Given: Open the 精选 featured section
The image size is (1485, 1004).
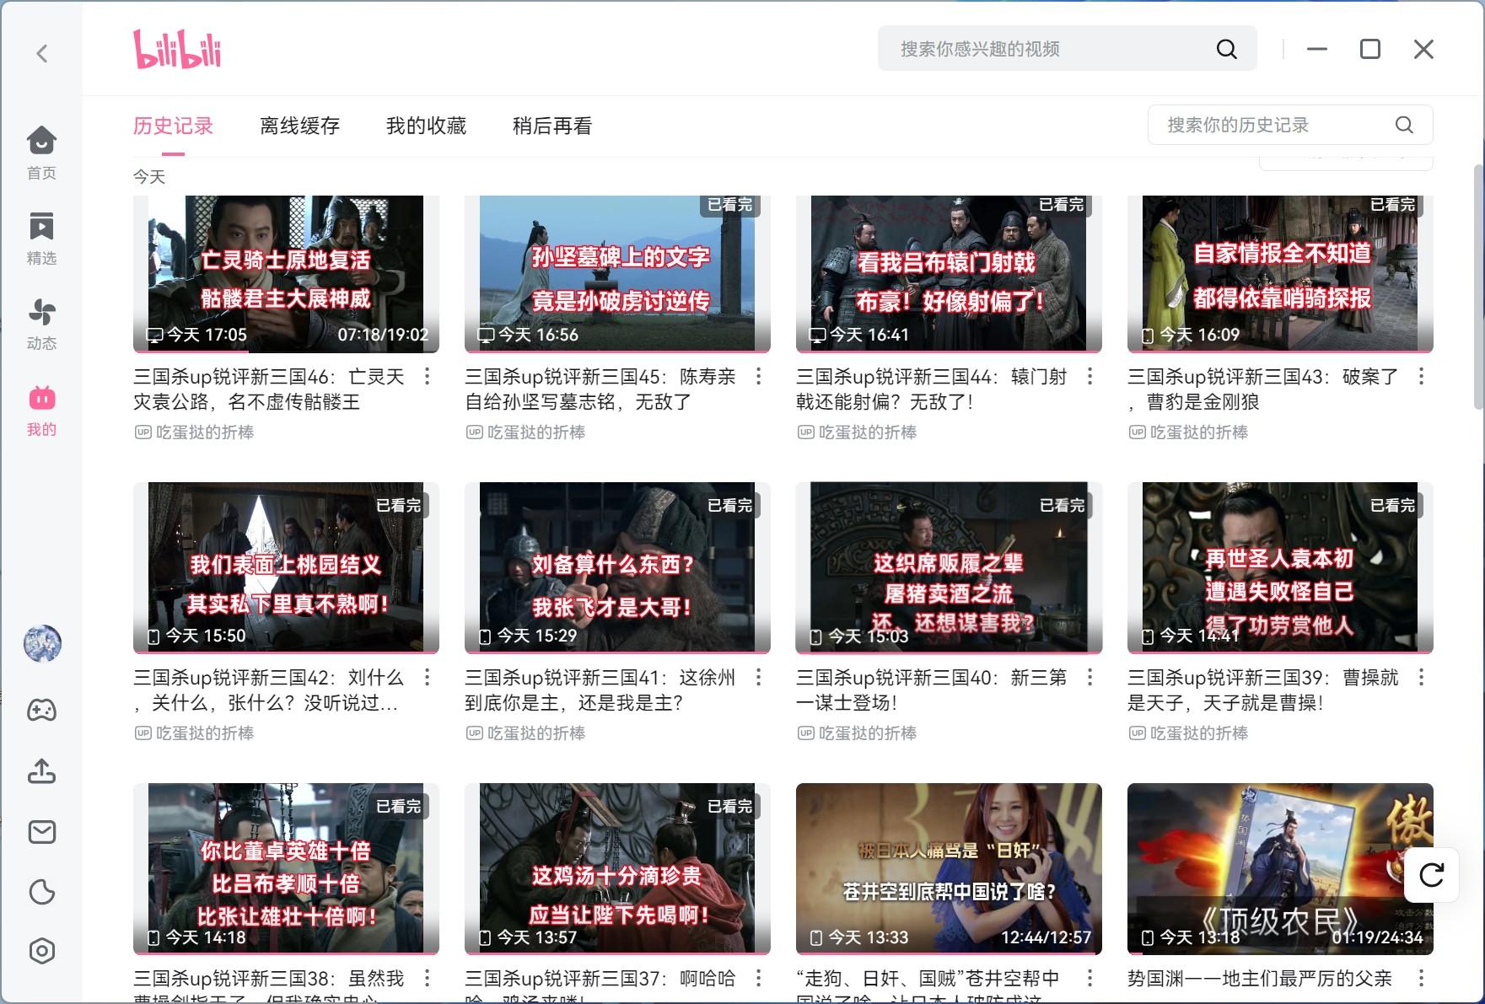Looking at the screenshot, I should (41, 238).
